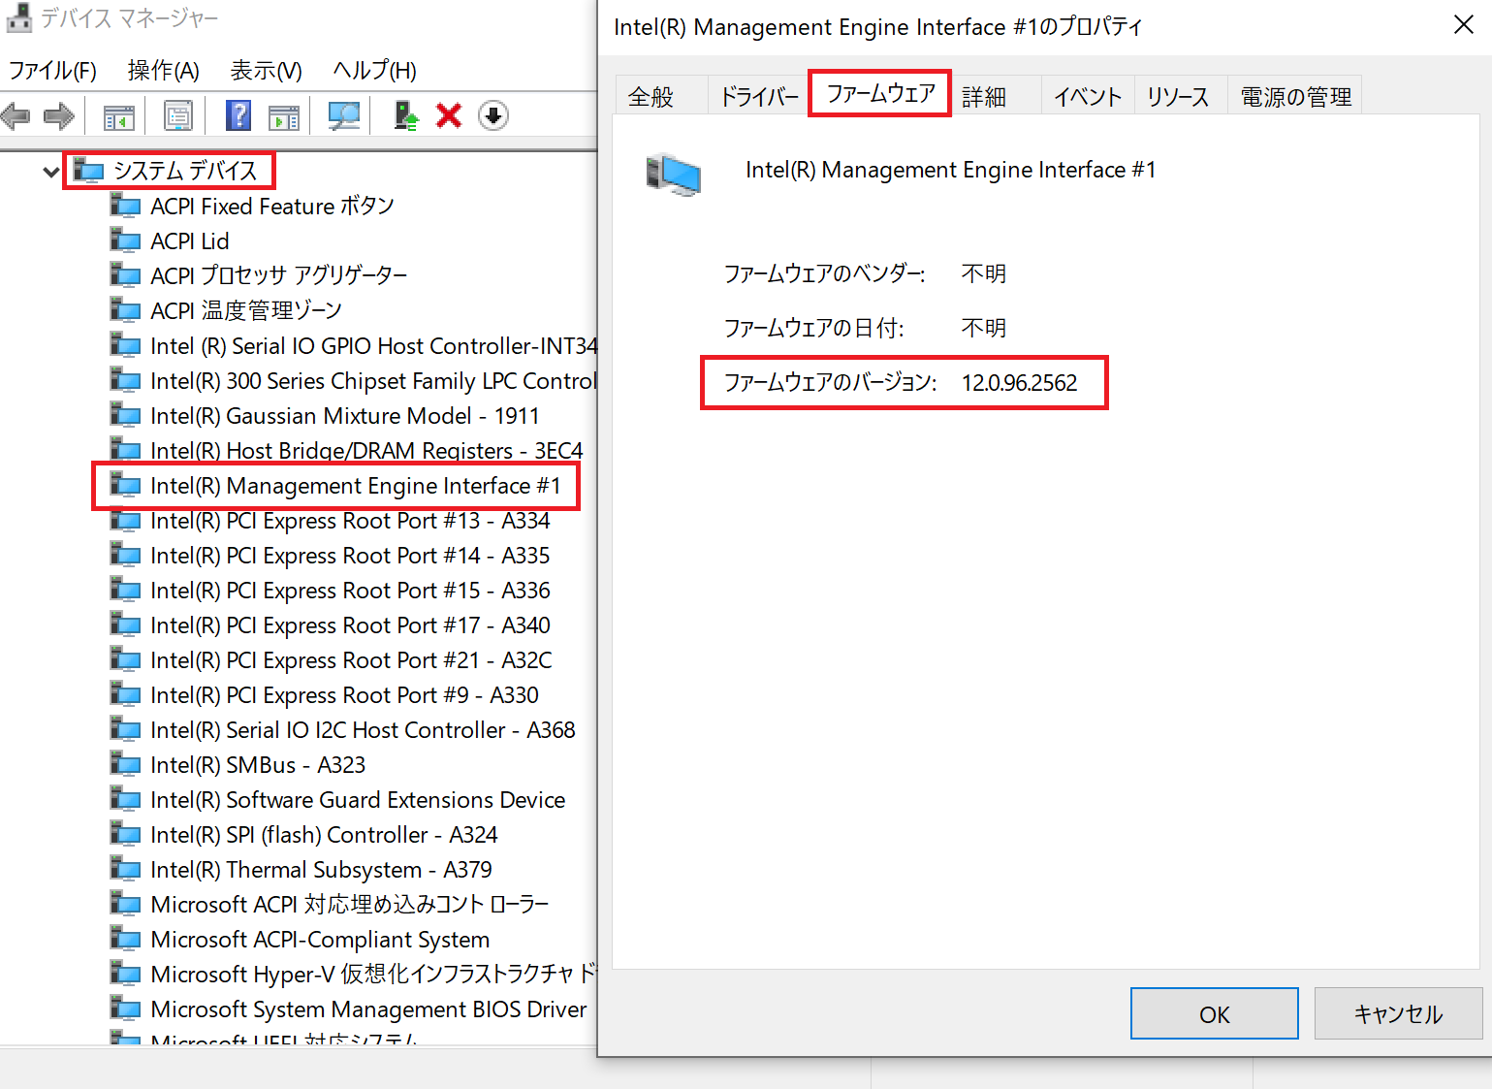Select ACPI プロセッサ アグリゲーター
This screenshot has width=1492, height=1089.
(x=279, y=275)
